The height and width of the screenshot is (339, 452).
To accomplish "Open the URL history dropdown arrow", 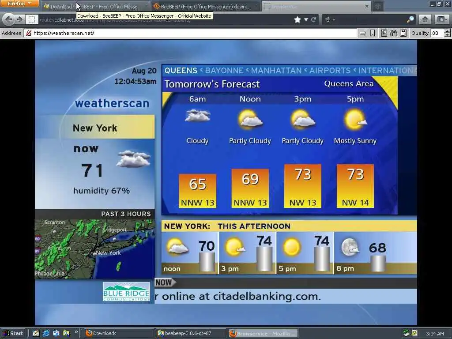I will point(306,19).
